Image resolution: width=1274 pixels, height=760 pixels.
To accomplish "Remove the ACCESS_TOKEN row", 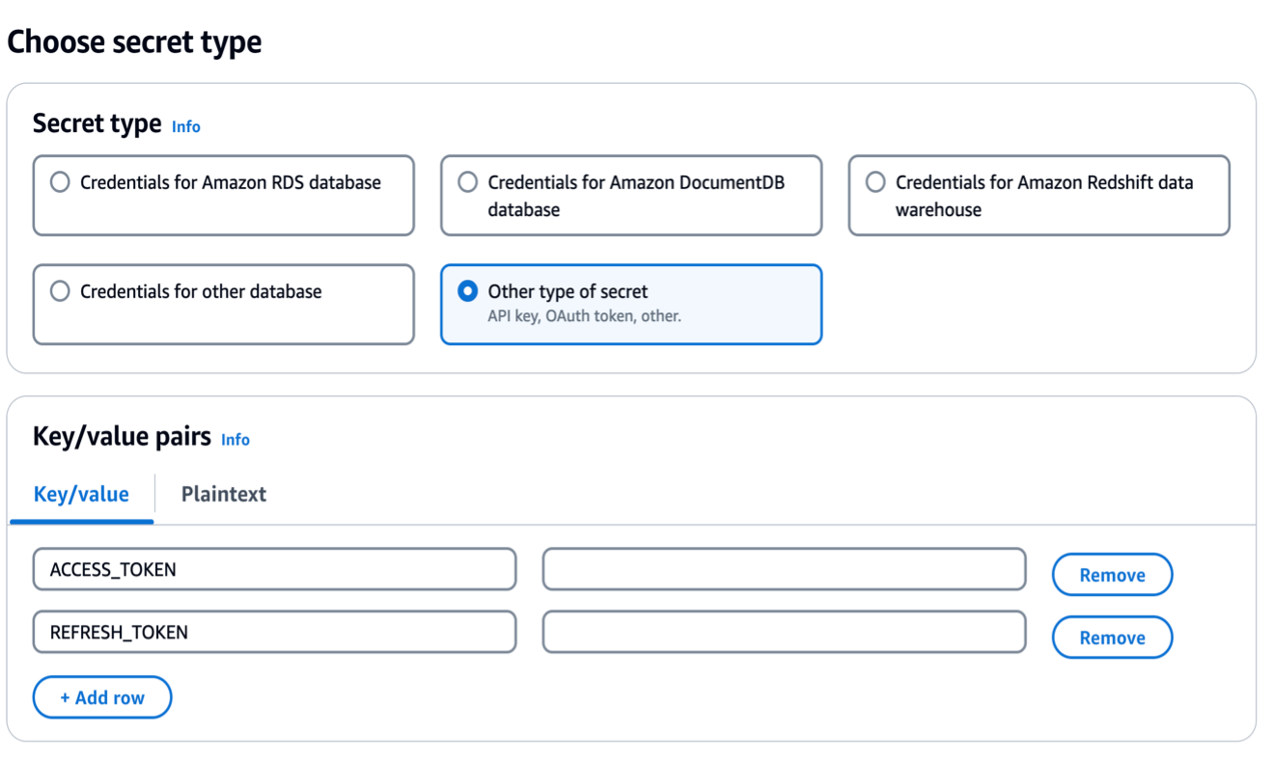I will click(x=1112, y=575).
